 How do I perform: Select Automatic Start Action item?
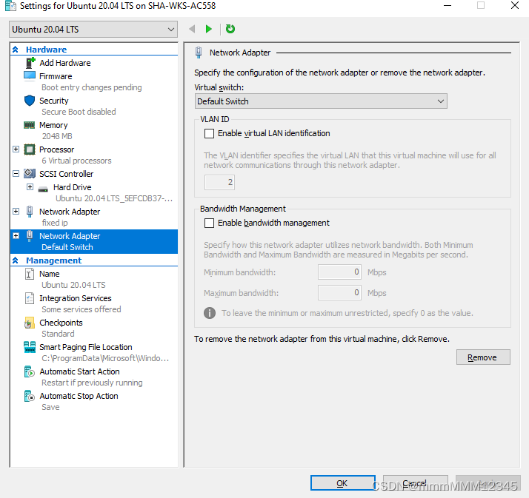79,371
